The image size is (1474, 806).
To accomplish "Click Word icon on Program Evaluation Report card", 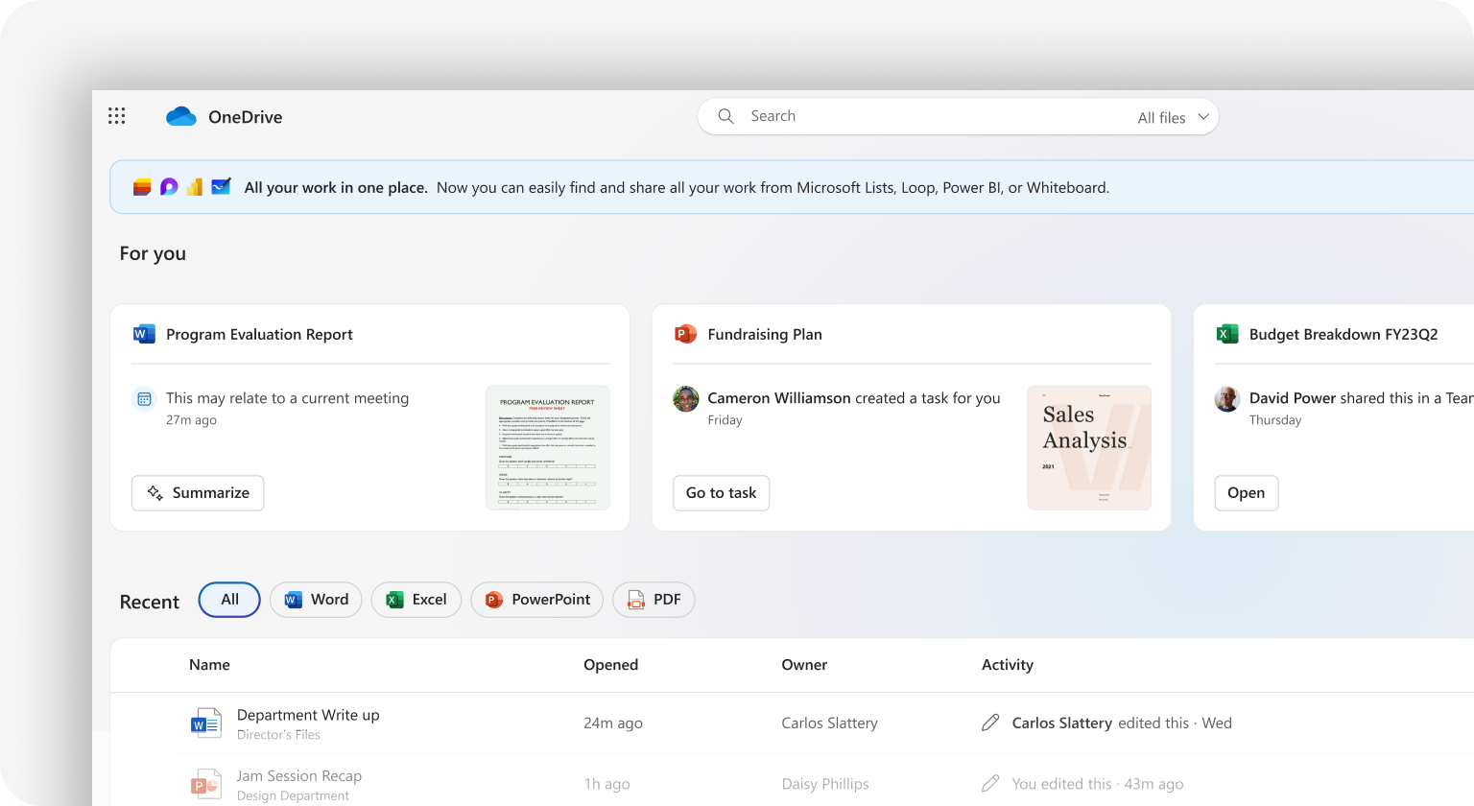I will pos(144,334).
